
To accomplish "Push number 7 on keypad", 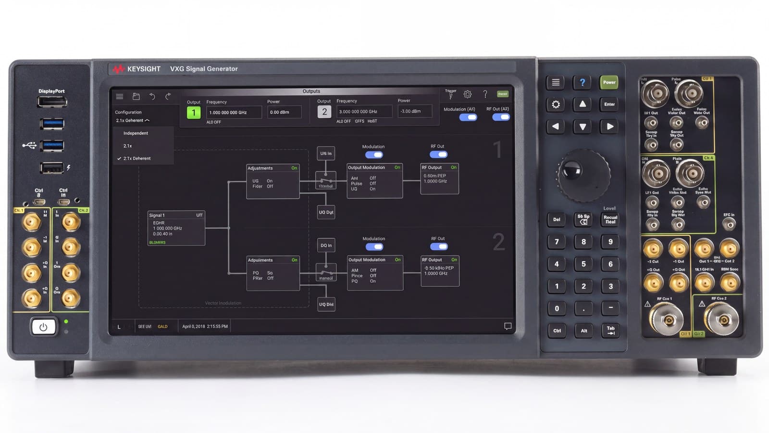I will click(557, 242).
